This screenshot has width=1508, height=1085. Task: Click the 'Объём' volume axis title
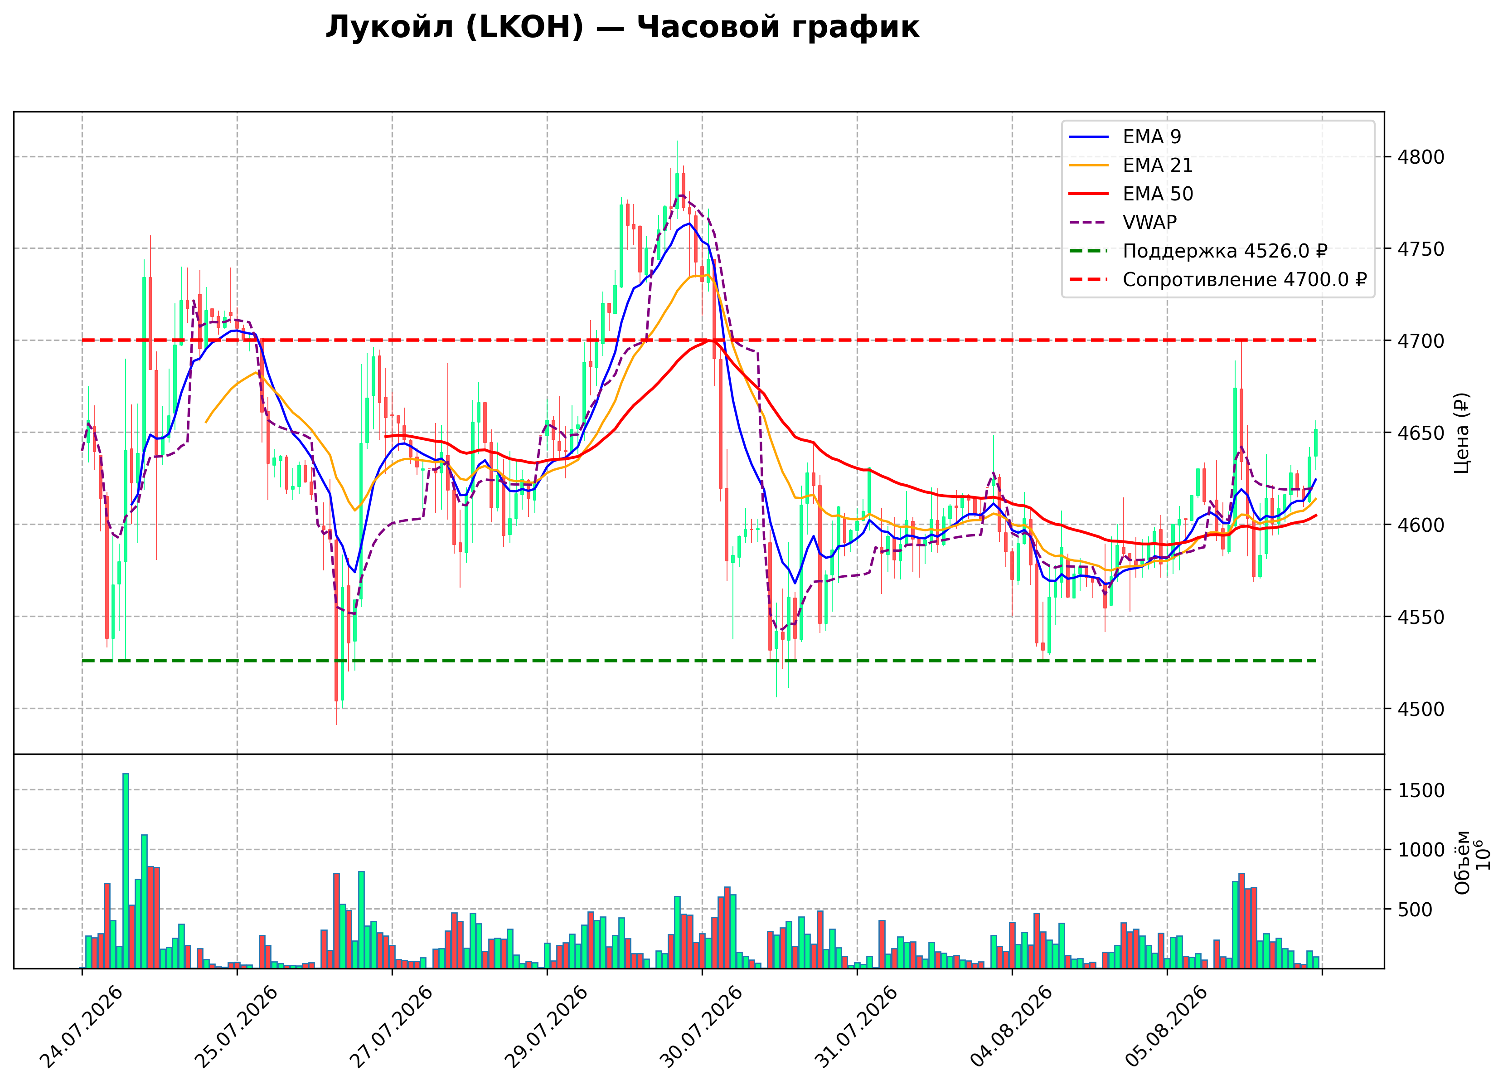pos(1462,862)
